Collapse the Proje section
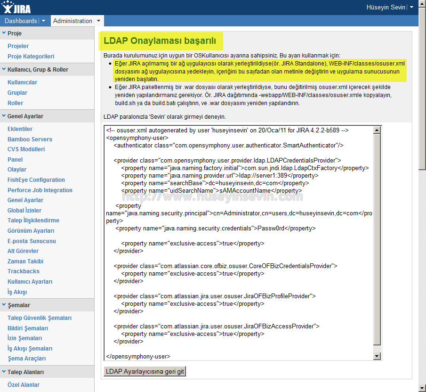The image size is (426, 392). [4, 33]
